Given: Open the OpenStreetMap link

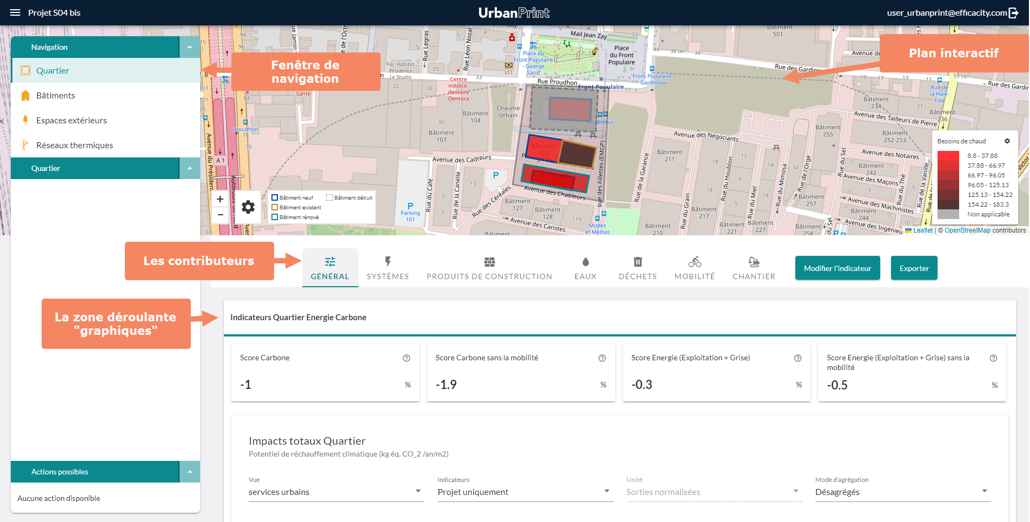Looking at the screenshot, I should click(x=967, y=230).
